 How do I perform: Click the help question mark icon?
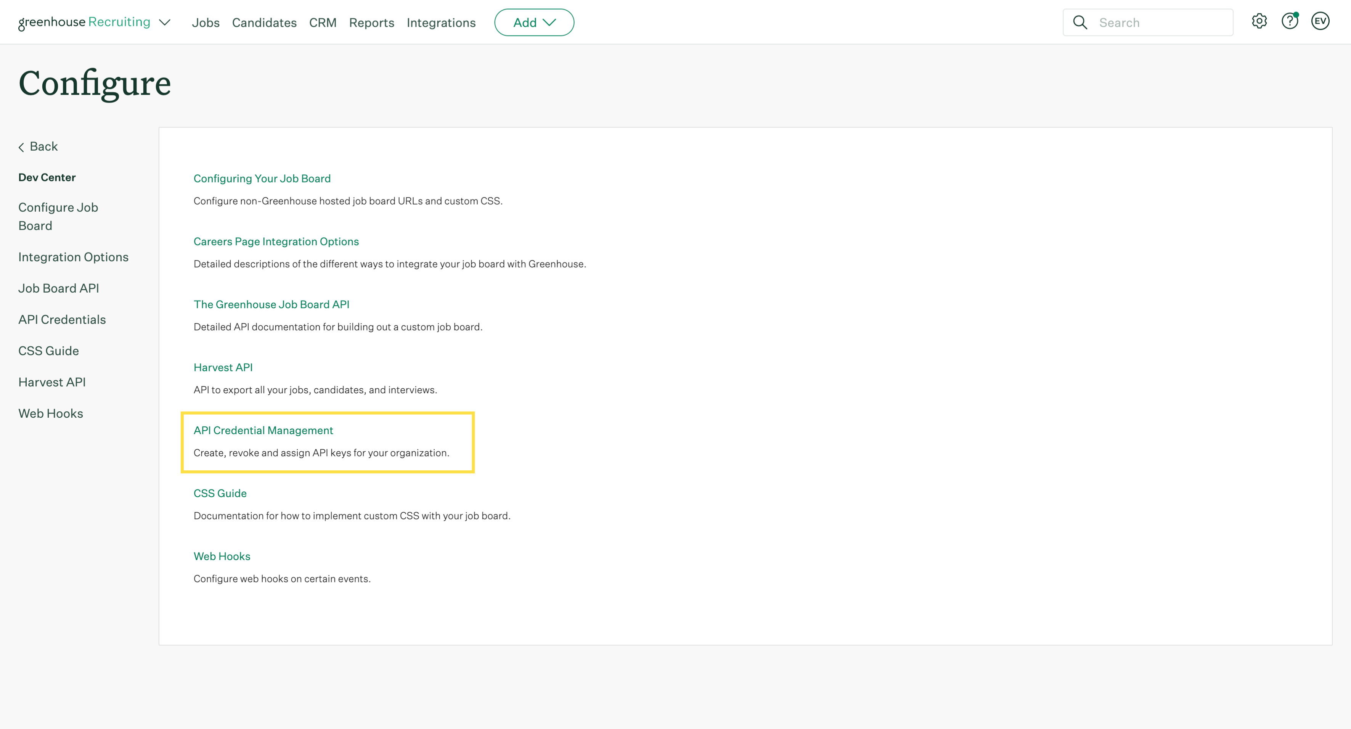click(1289, 21)
